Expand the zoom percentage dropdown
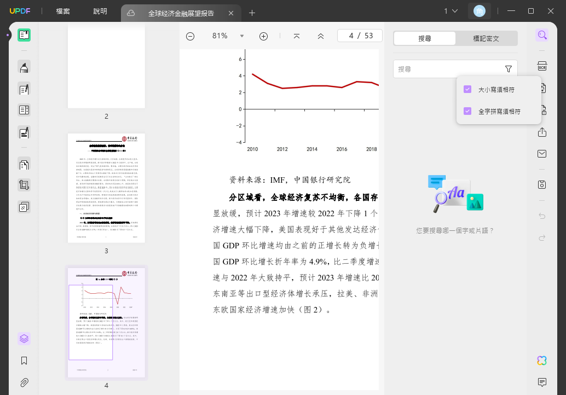The height and width of the screenshot is (395, 566). 242,36
